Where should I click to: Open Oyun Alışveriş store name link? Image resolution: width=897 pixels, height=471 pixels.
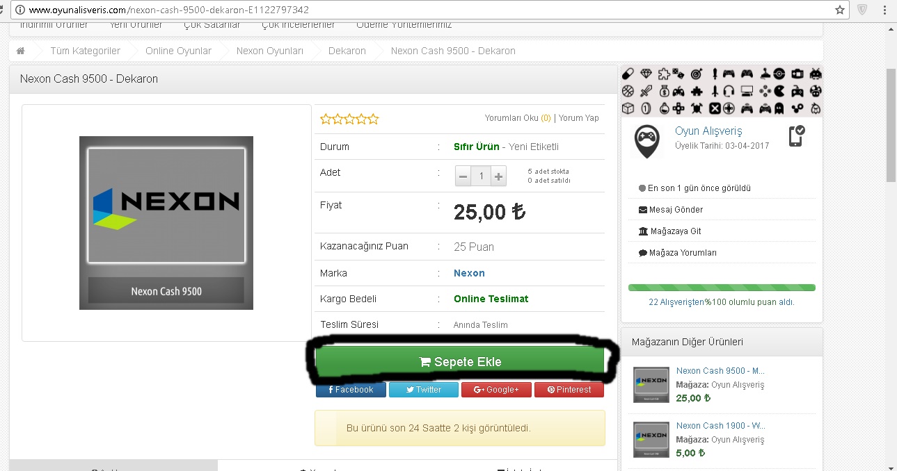click(708, 131)
